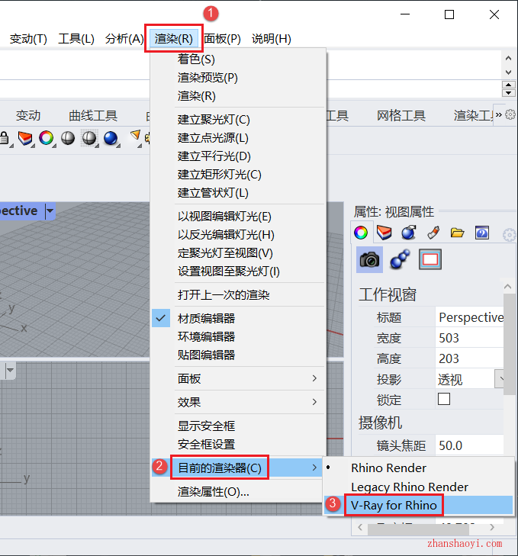
Task: Open properties panel paintbrush icon
Action: 433,233
